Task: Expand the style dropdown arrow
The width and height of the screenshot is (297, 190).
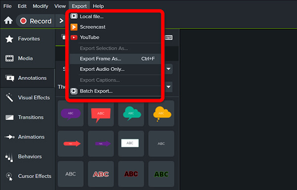Action: (168, 69)
